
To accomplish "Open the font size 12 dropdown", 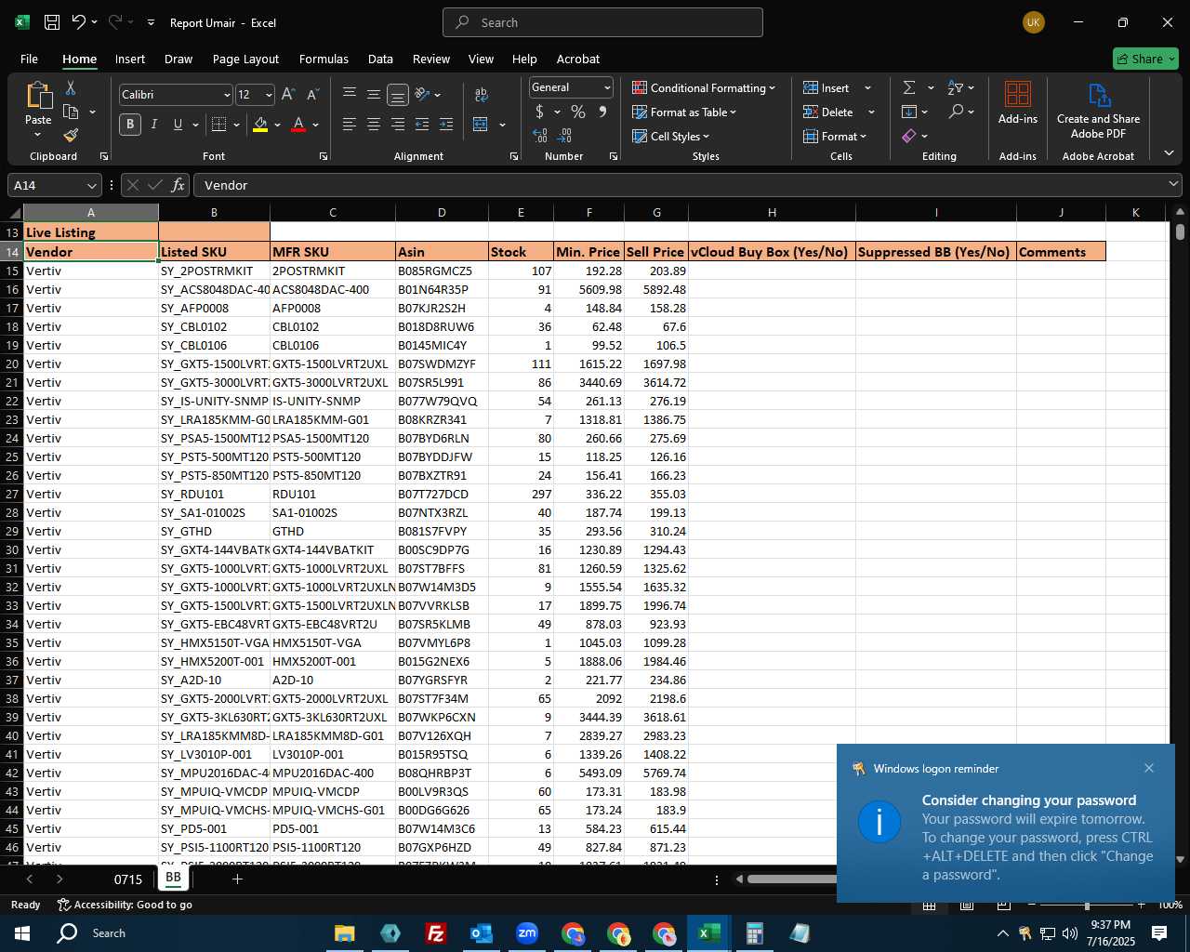I will tap(269, 95).
